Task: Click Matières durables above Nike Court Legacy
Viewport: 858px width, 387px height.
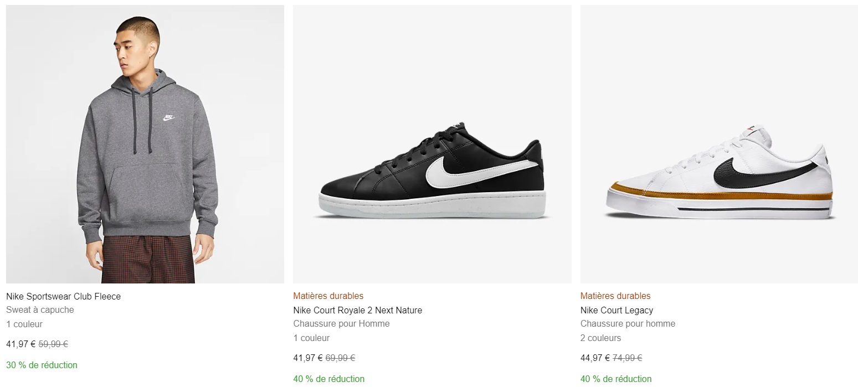Action: pyautogui.click(x=615, y=296)
